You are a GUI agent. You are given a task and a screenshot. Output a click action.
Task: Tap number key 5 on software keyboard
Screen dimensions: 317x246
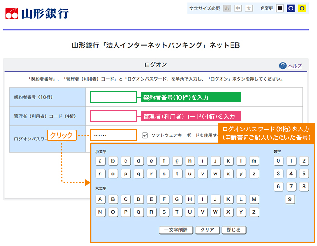click(304, 174)
